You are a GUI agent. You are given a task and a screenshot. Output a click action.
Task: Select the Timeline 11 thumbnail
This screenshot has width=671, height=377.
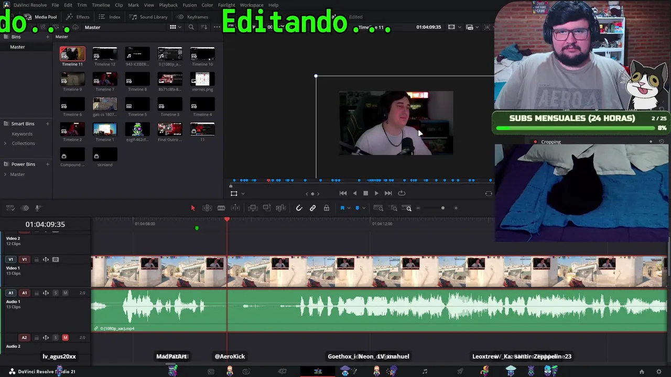click(72, 54)
